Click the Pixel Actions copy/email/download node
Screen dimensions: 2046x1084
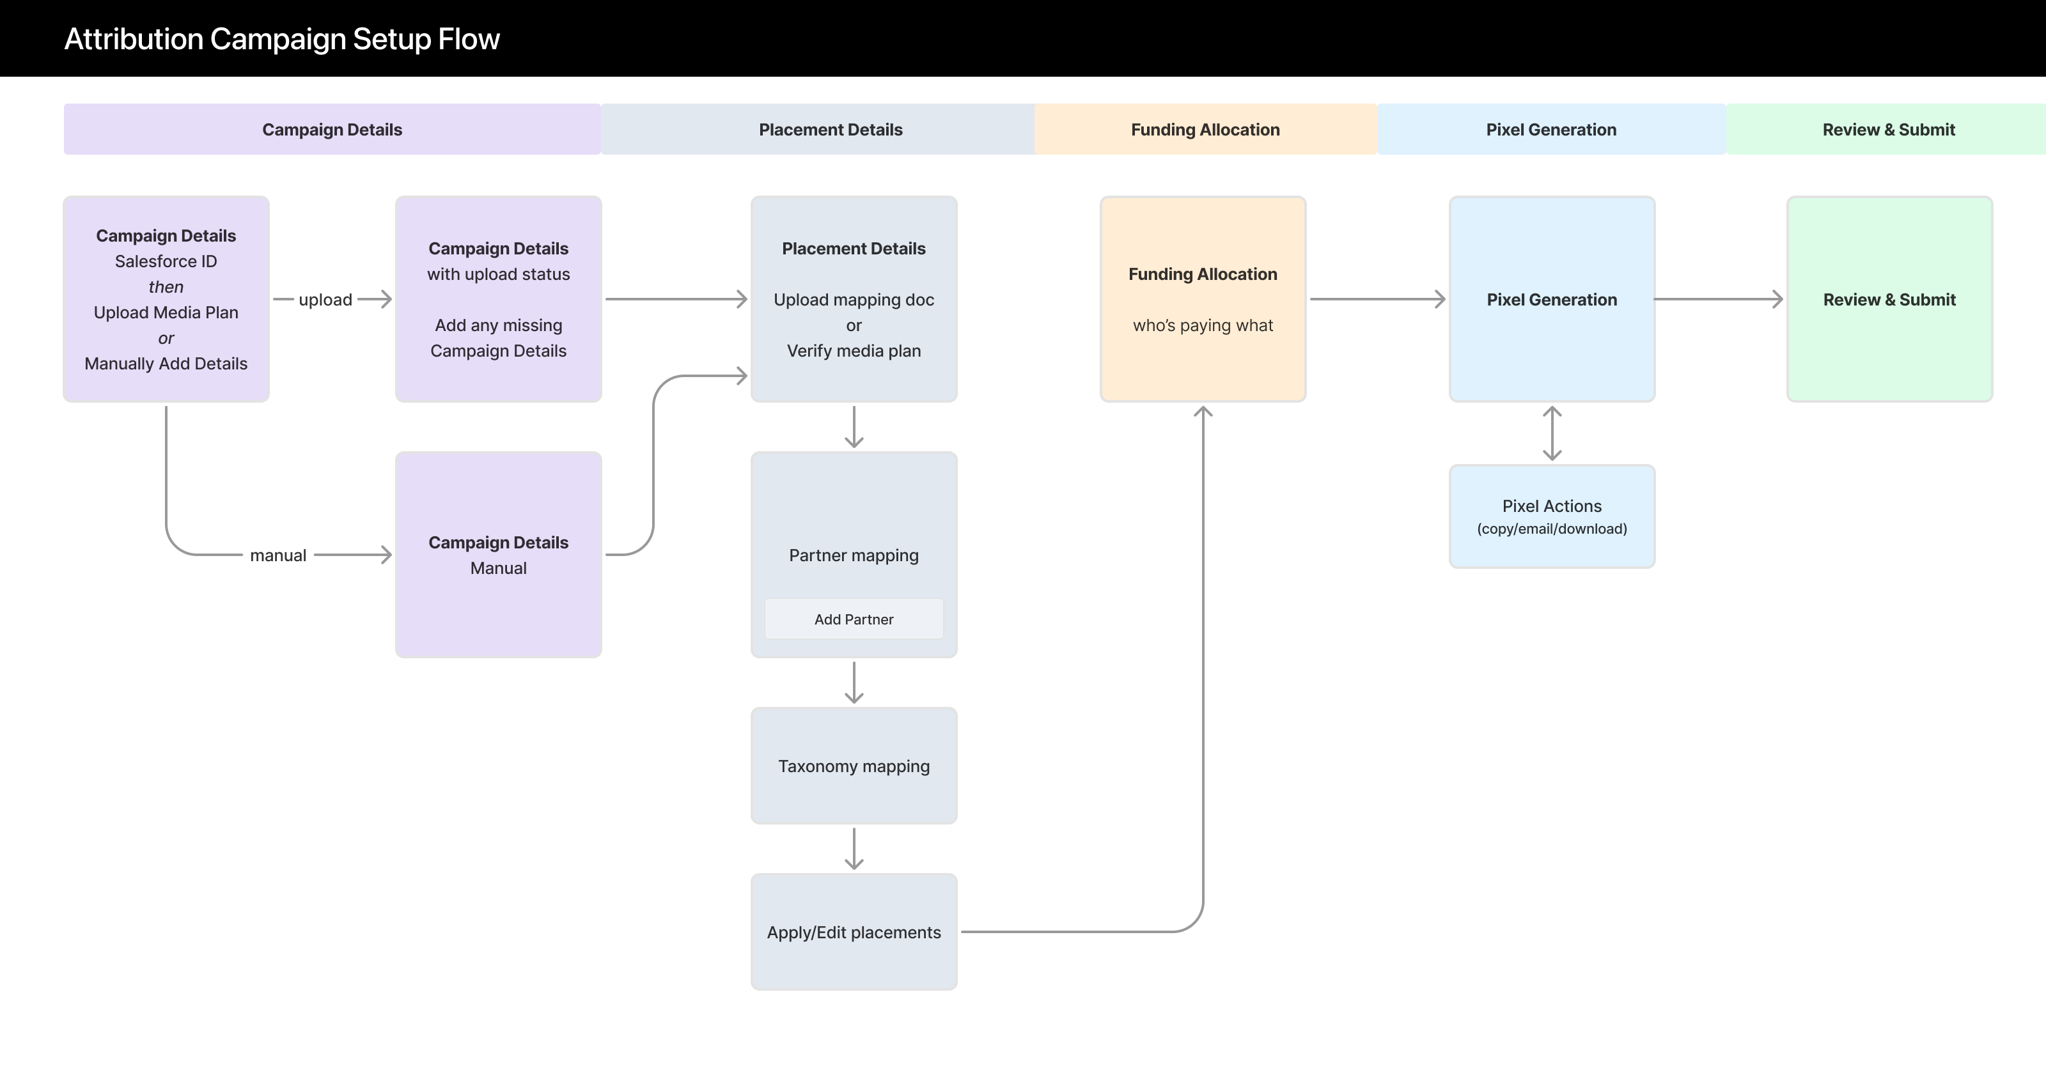1551,515
